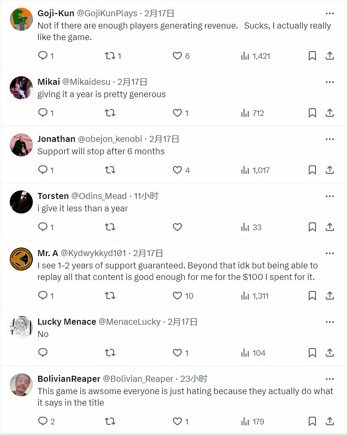Share Goji-Kun's tweet

coord(330,56)
